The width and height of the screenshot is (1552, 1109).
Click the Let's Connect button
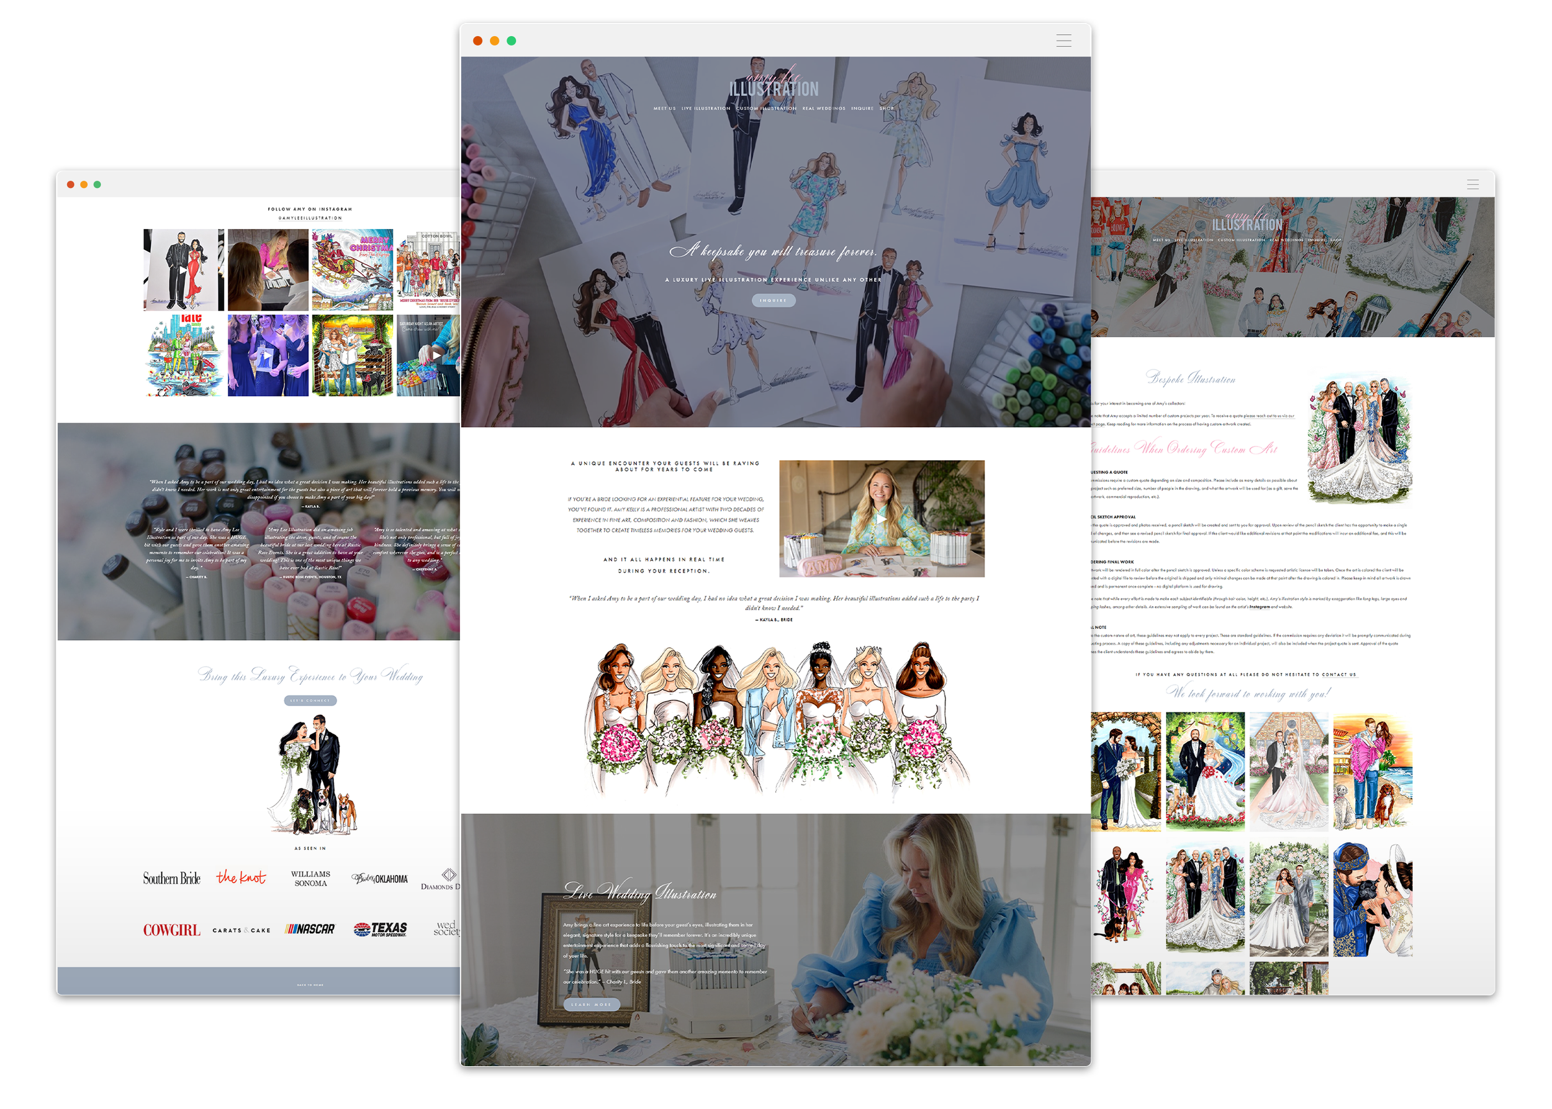pos(310,700)
